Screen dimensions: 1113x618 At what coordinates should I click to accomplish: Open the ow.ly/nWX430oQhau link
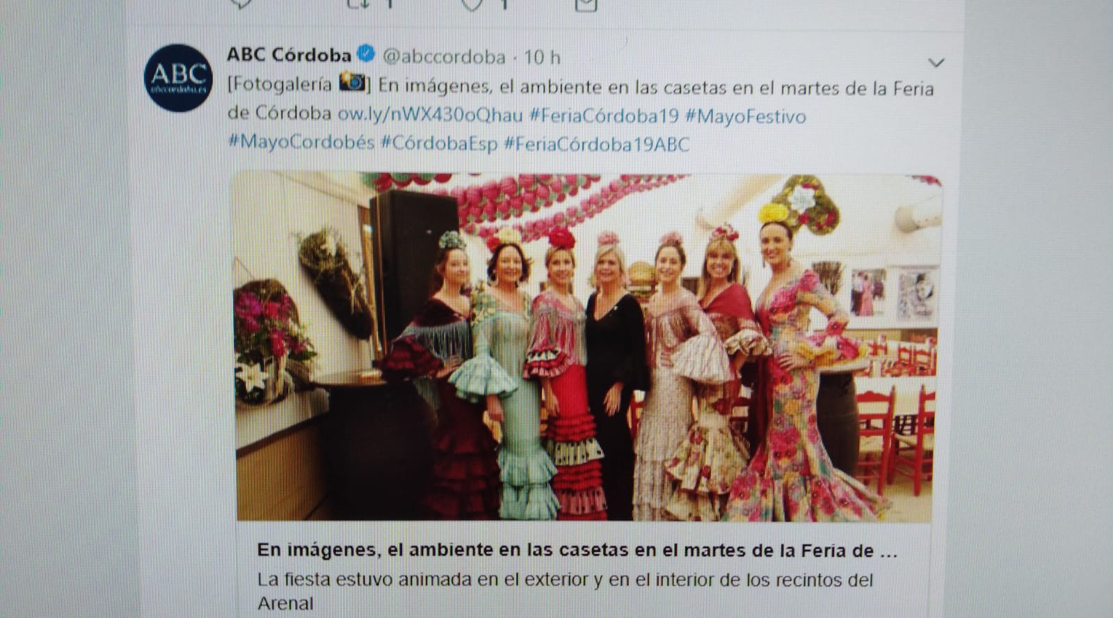pyautogui.click(x=429, y=115)
